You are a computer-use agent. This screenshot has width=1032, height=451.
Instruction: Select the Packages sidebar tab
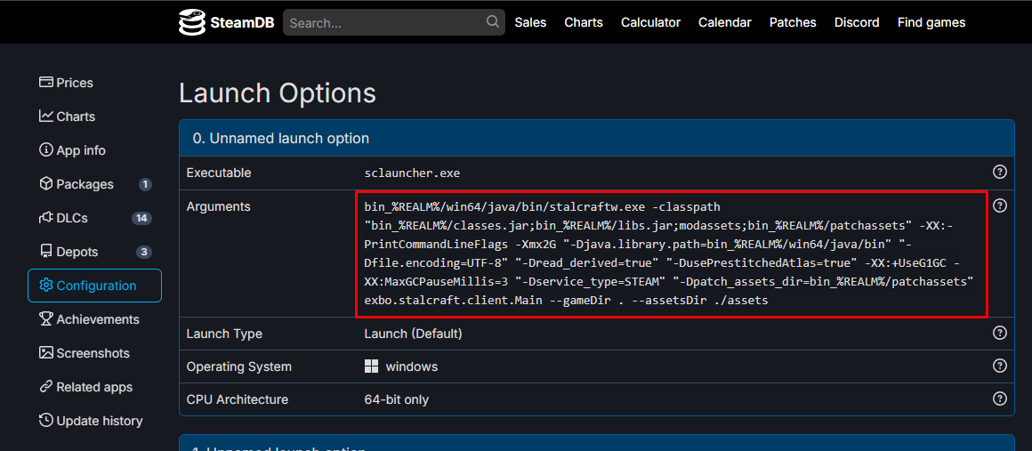pyautogui.click(x=95, y=184)
